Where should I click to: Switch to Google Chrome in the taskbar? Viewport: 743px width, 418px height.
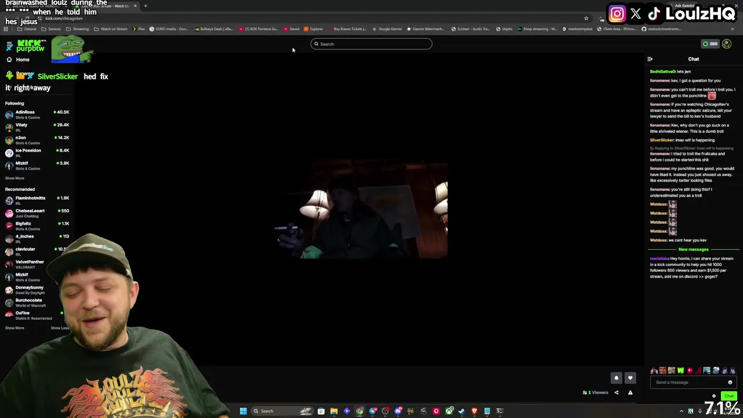(360, 411)
